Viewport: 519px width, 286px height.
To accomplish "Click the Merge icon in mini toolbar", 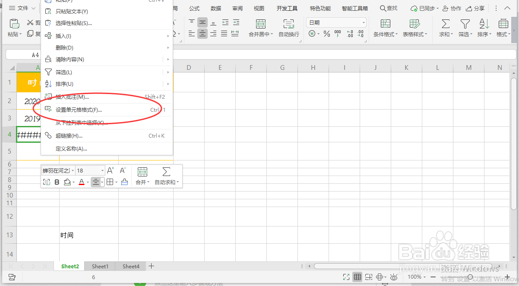I will tap(142, 172).
